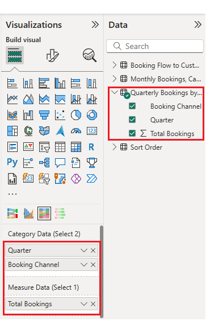Viewport: 206px width, 333px height.
Task: Collapse the Data pane
Action: tap(197, 24)
